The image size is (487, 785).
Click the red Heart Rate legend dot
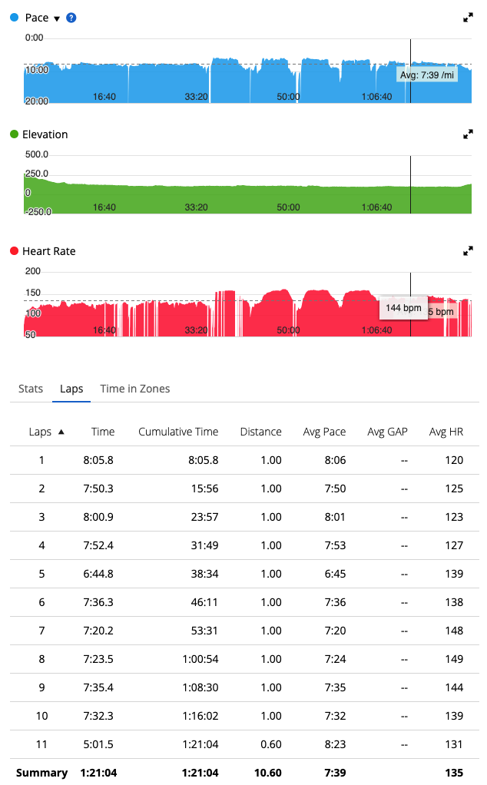point(15,251)
